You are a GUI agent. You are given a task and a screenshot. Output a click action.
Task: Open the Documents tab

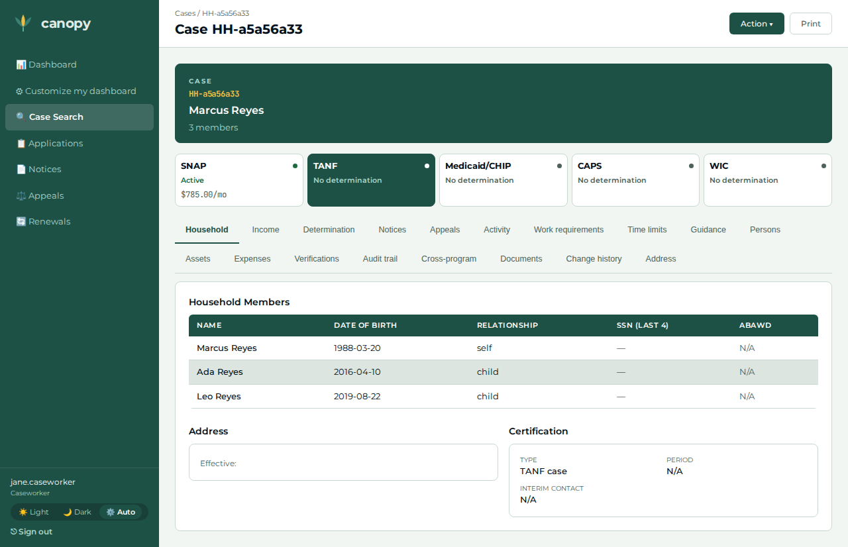coord(521,259)
